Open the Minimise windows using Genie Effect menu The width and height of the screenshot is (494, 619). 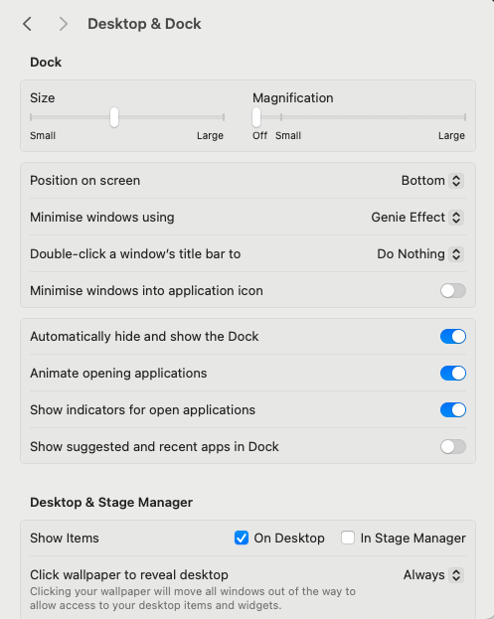point(456,218)
